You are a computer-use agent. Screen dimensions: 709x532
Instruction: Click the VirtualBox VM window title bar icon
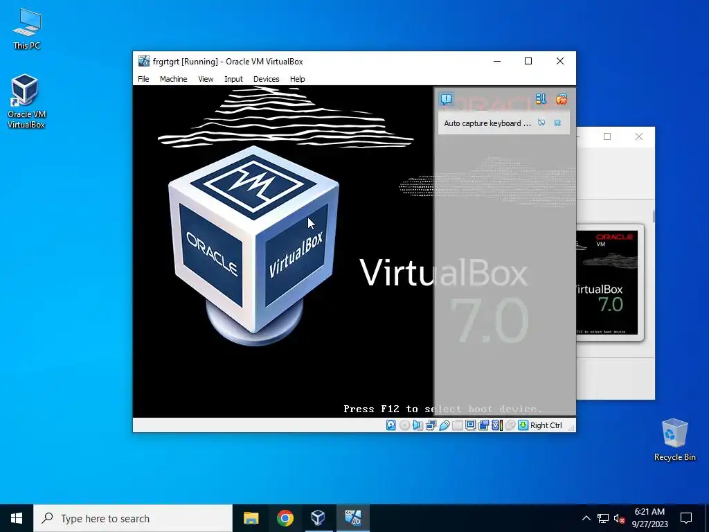pyautogui.click(x=144, y=61)
